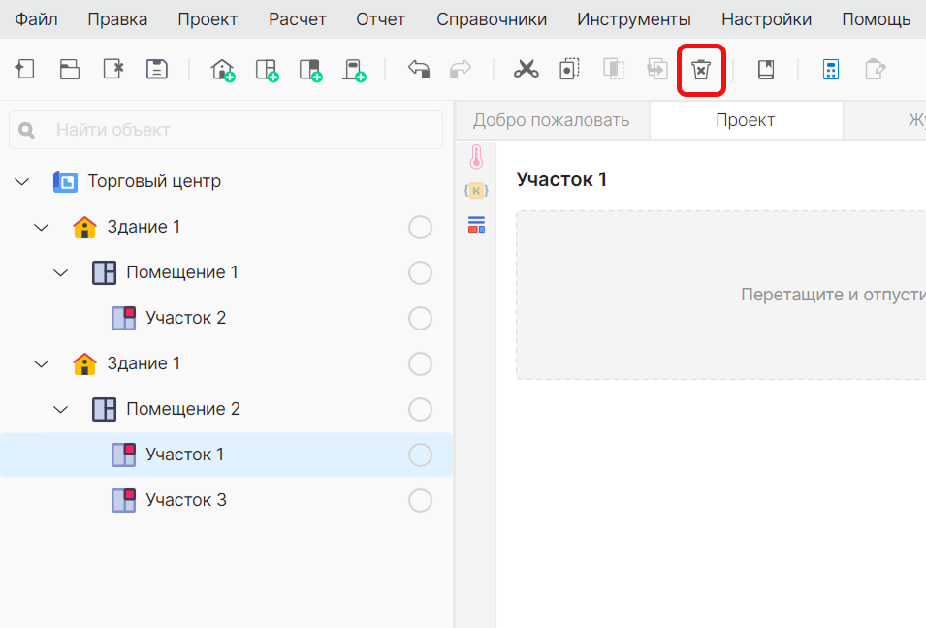Add a building with the house plus icon
Viewport: 926px width, 628px height.
(x=223, y=70)
